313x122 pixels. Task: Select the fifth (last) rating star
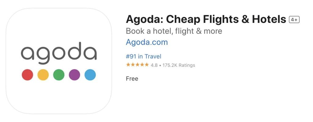[146, 65]
